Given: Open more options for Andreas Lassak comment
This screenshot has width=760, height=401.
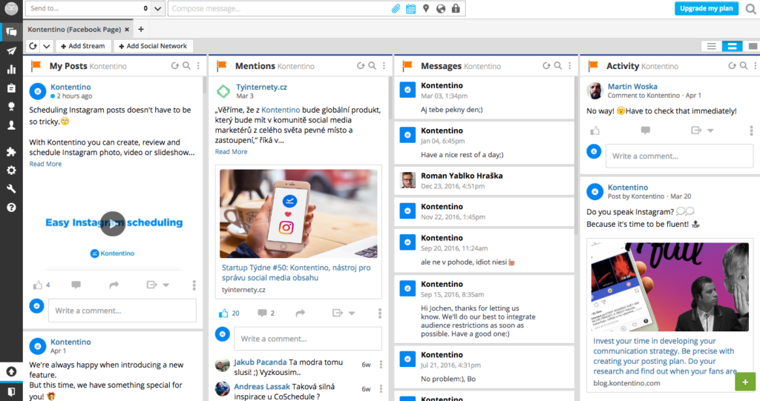Looking at the screenshot, I should [381, 389].
